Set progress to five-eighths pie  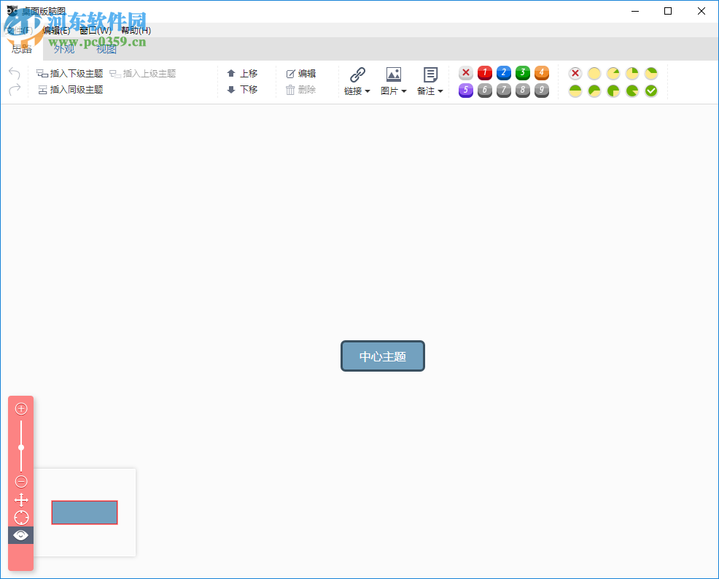click(x=594, y=91)
